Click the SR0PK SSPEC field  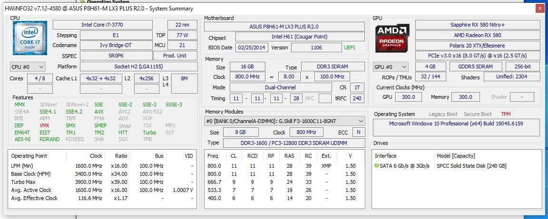click(x=116, y=56)
